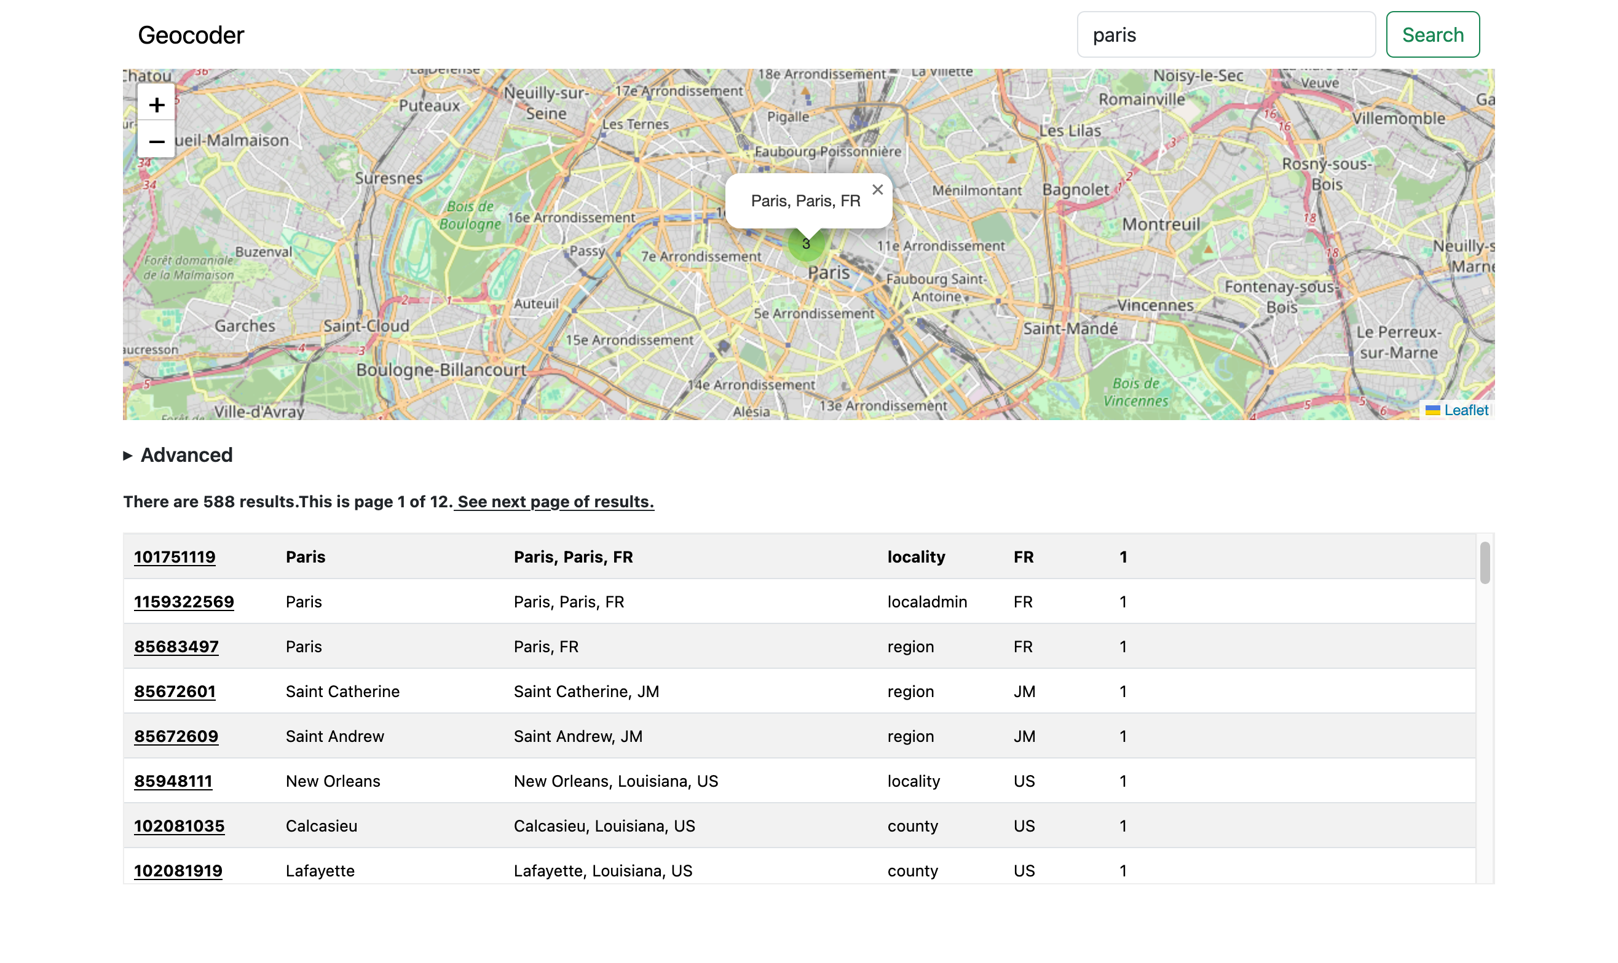Open the Leaflet attribution link
The width and height of the screenshot is (1618, 963).
(1466, 410)
